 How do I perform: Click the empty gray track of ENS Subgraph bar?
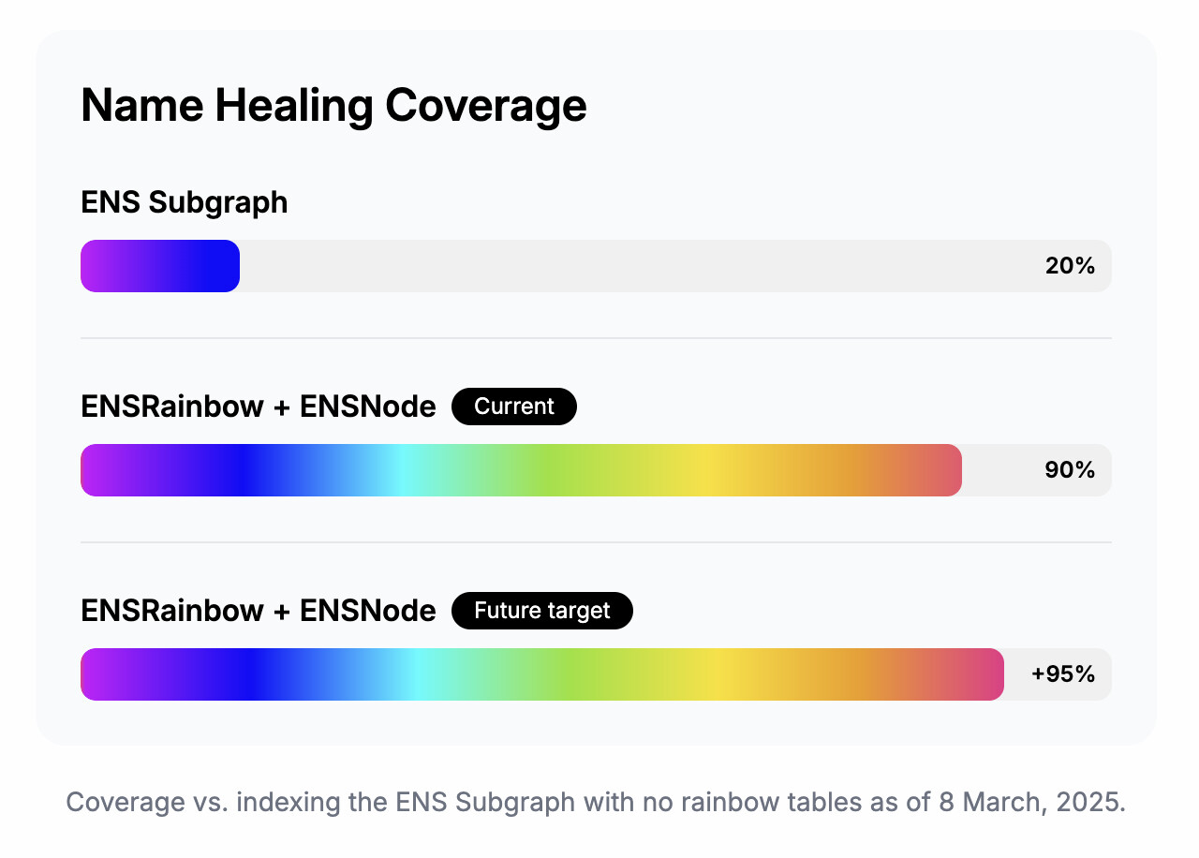(637, 266)
